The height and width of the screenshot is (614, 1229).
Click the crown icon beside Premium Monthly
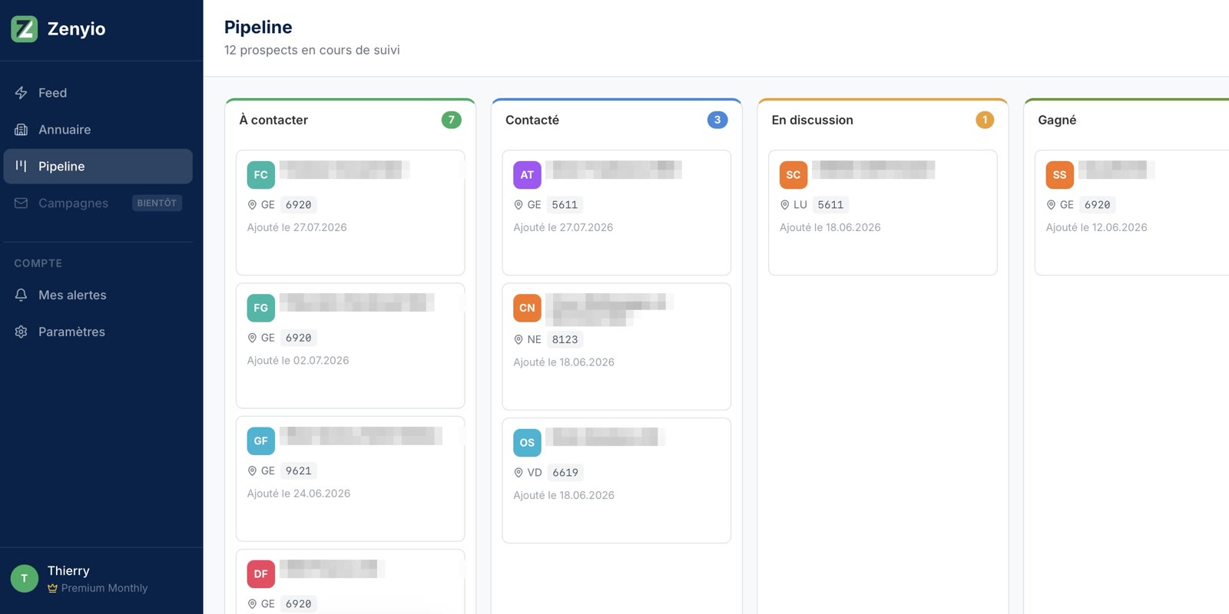(53, 589)
